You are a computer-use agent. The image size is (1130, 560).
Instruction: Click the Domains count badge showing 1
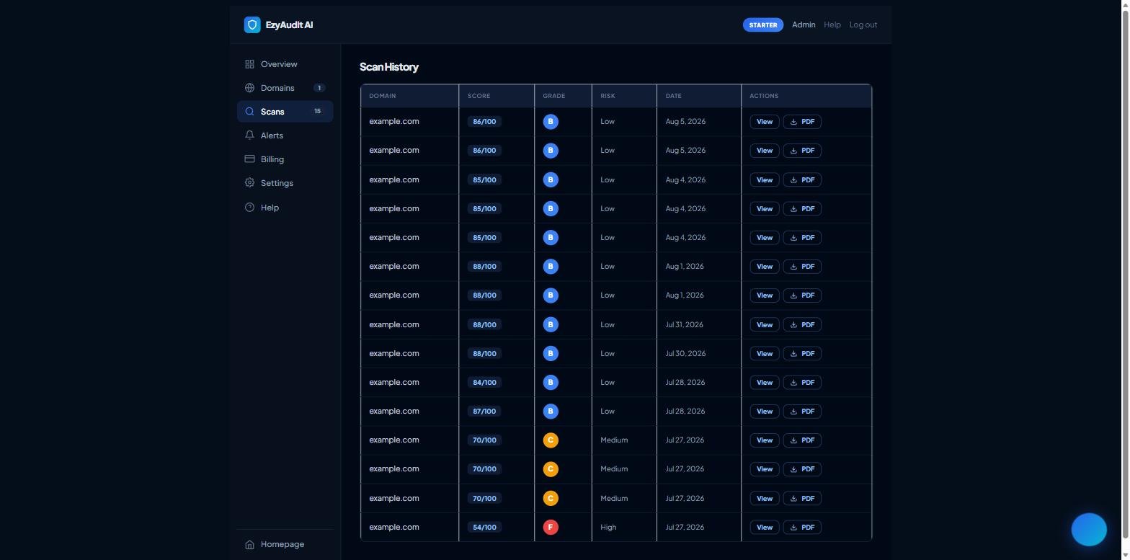click(319, 88)
